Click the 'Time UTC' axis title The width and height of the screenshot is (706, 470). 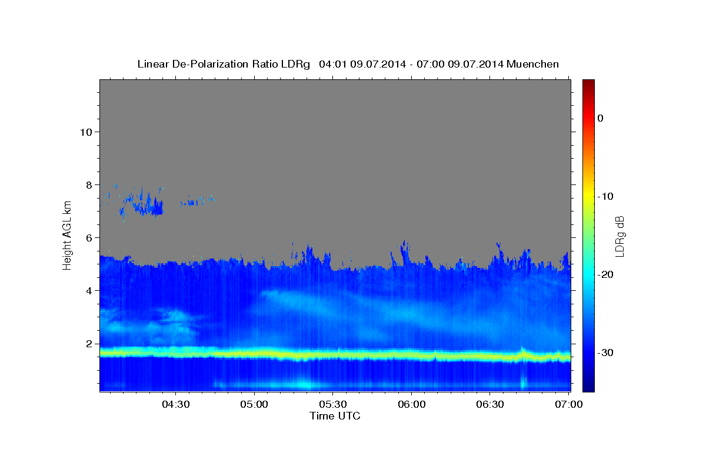coord(335,416)
